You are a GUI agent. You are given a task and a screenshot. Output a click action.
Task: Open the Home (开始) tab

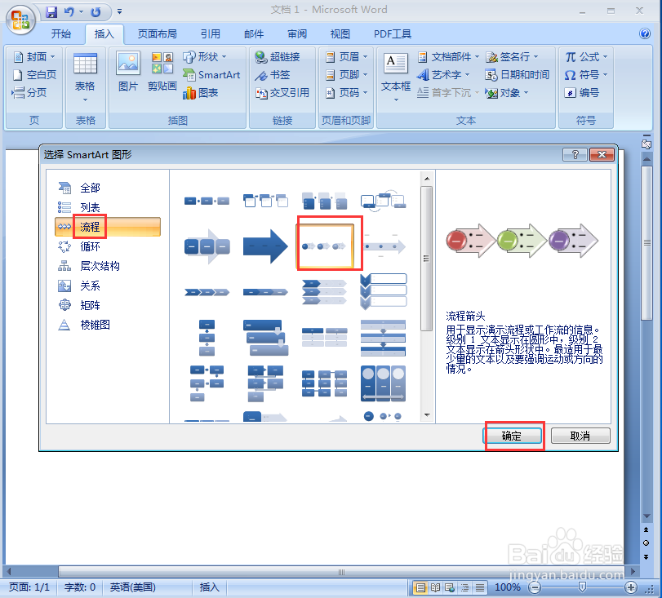(x=60, y=33)
